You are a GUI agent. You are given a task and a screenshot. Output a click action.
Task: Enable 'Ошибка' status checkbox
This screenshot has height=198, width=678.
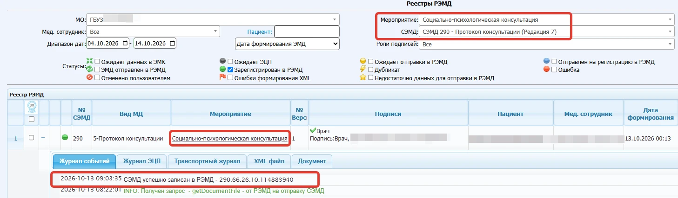[x=554, y=70]
